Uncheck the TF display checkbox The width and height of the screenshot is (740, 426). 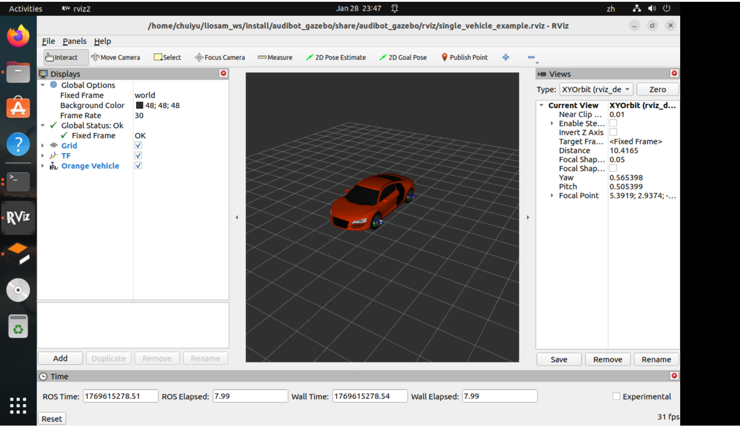coord(138,156)
